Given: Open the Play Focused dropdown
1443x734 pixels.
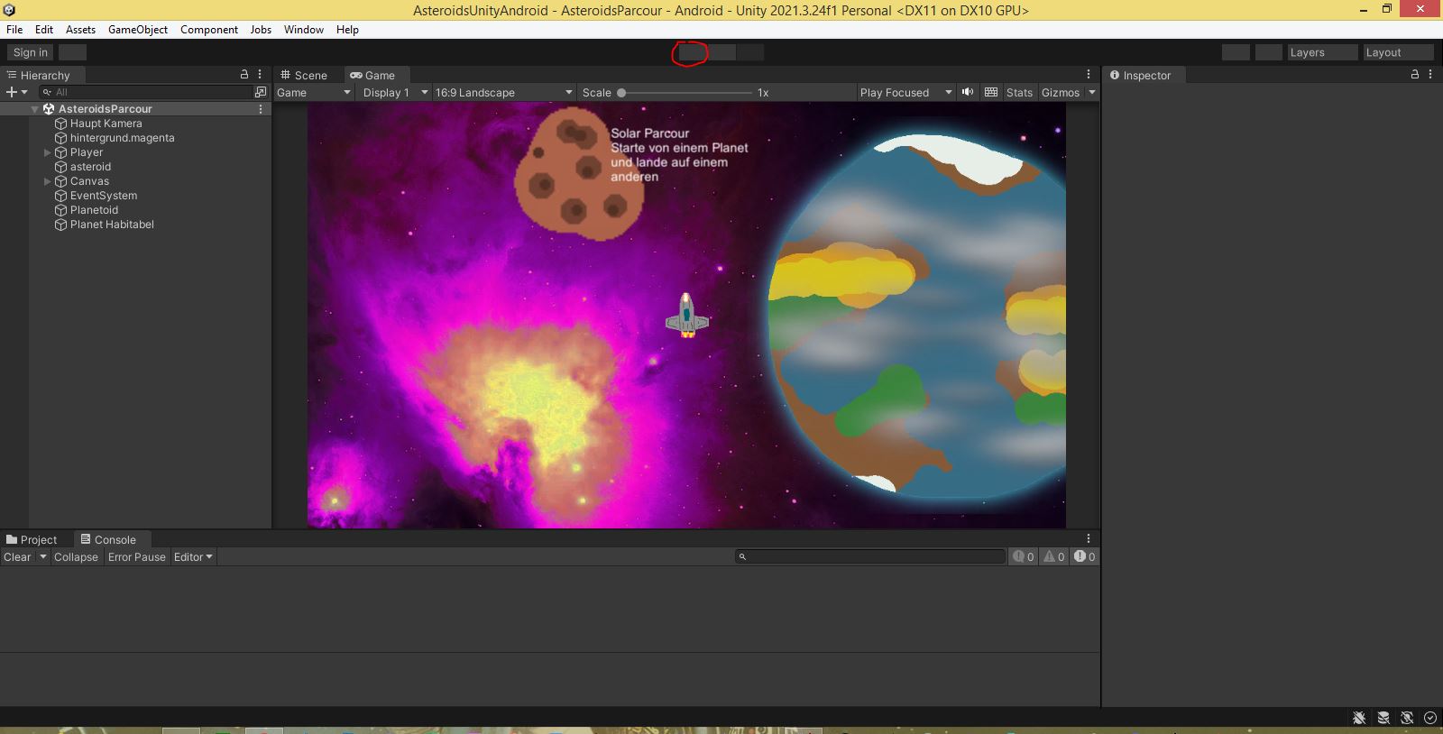Looking at the screenshot, I should point(905,92).
